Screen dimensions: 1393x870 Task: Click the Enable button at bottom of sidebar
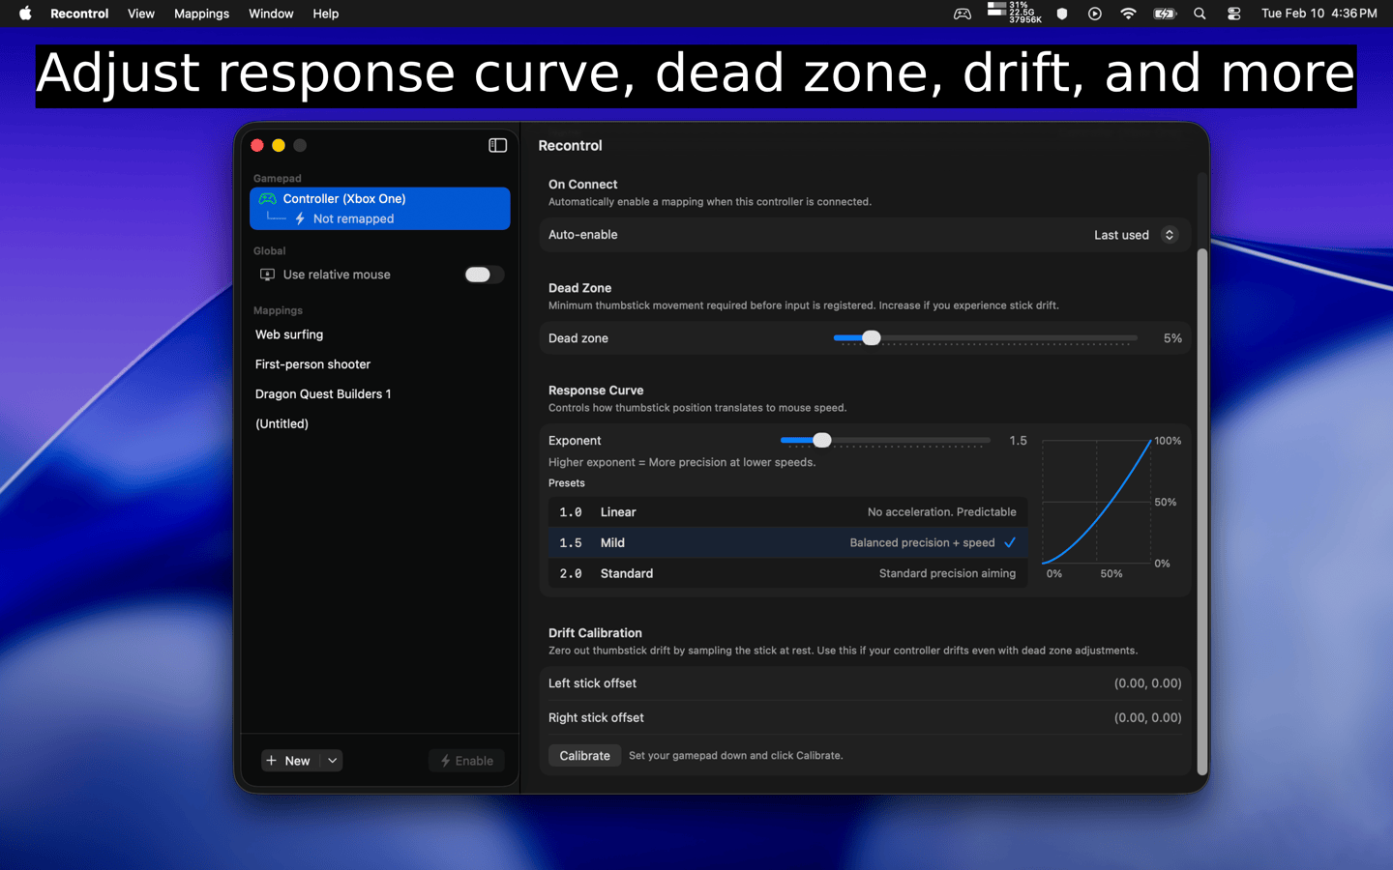[466, 761]
